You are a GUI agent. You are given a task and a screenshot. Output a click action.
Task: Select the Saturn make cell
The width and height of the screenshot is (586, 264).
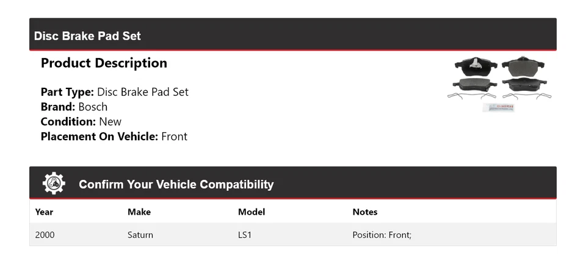tap(140, 235)
